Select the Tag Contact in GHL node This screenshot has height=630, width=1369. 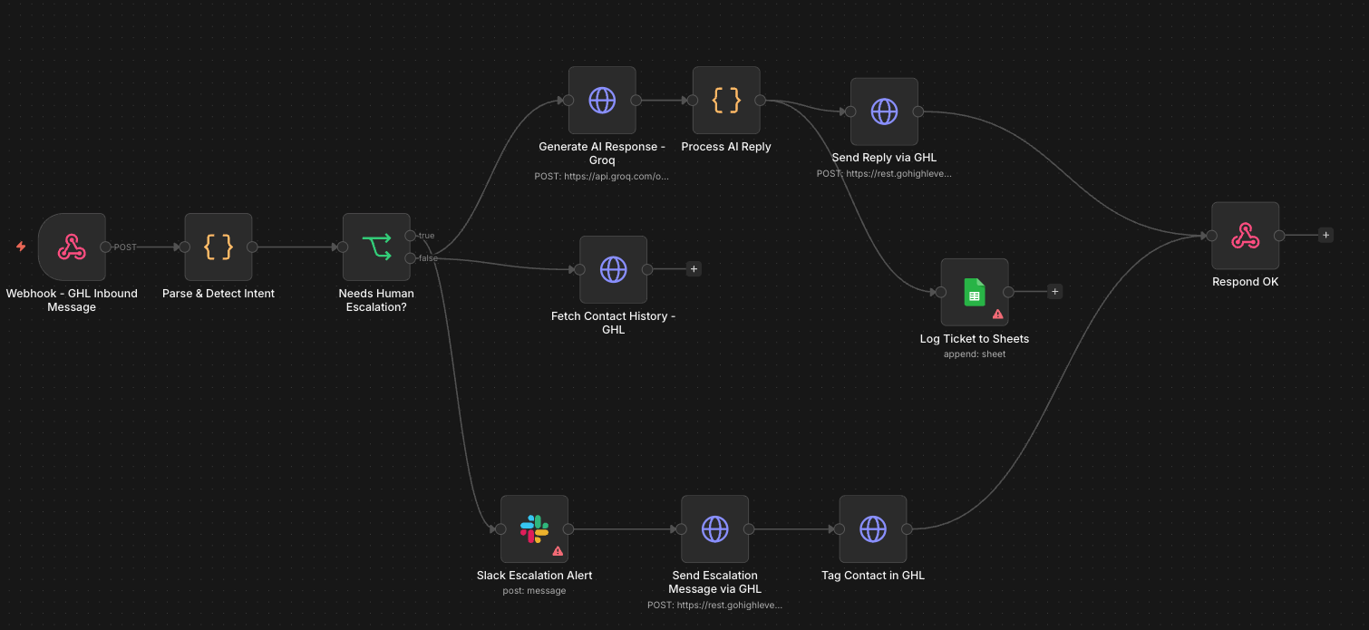(x=873, y=529)
